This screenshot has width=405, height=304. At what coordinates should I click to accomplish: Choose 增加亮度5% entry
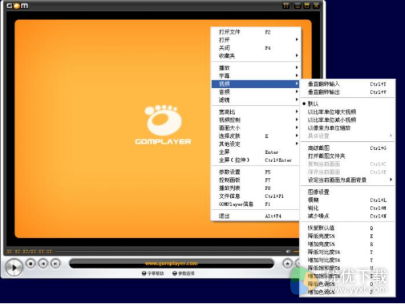click(348, 244)
